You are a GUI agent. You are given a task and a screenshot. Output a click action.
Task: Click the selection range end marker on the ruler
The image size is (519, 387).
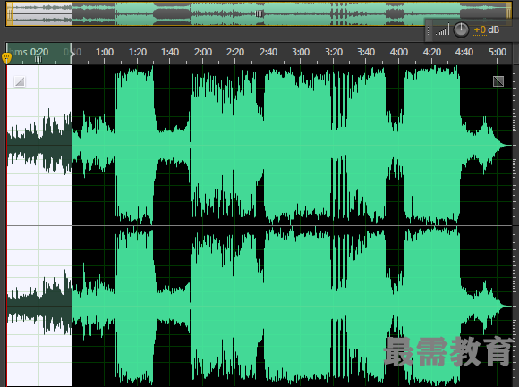pos(72,53)
